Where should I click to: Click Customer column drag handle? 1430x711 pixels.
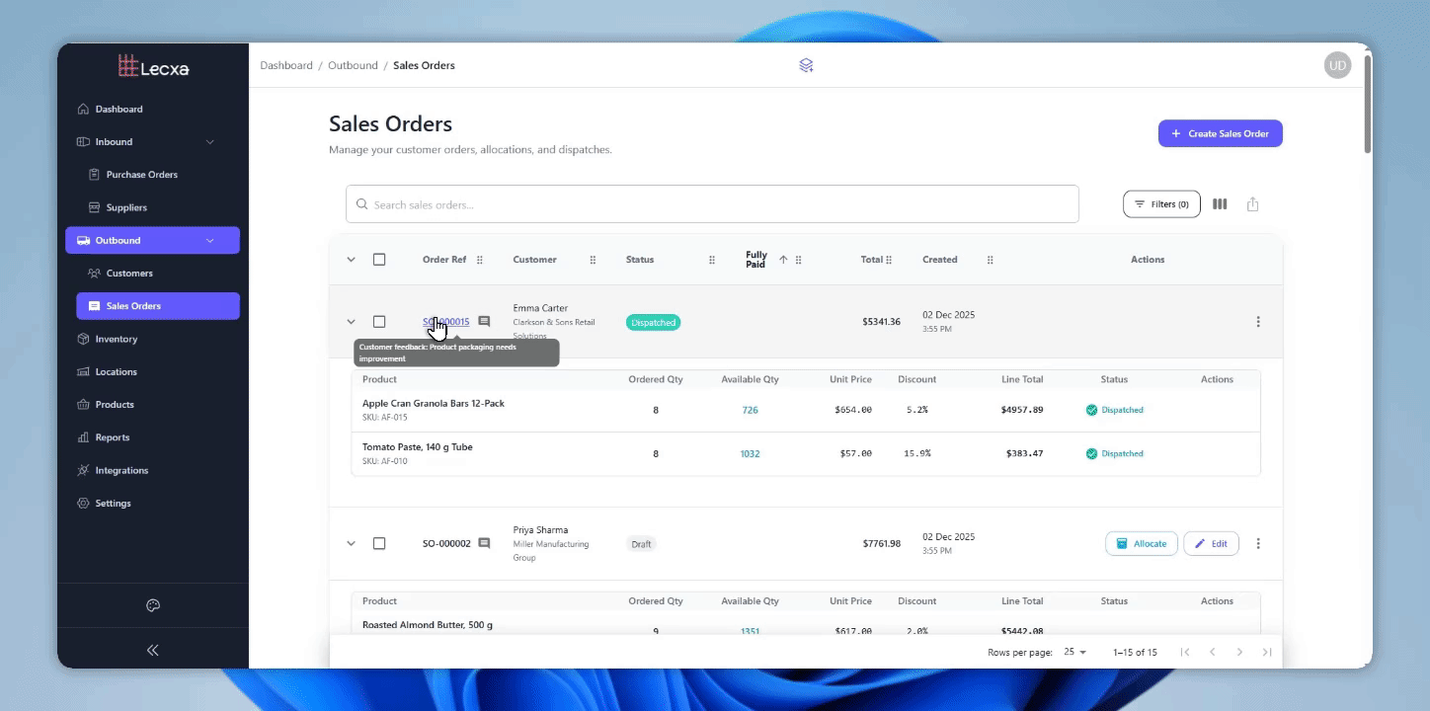tap(593, 260)
